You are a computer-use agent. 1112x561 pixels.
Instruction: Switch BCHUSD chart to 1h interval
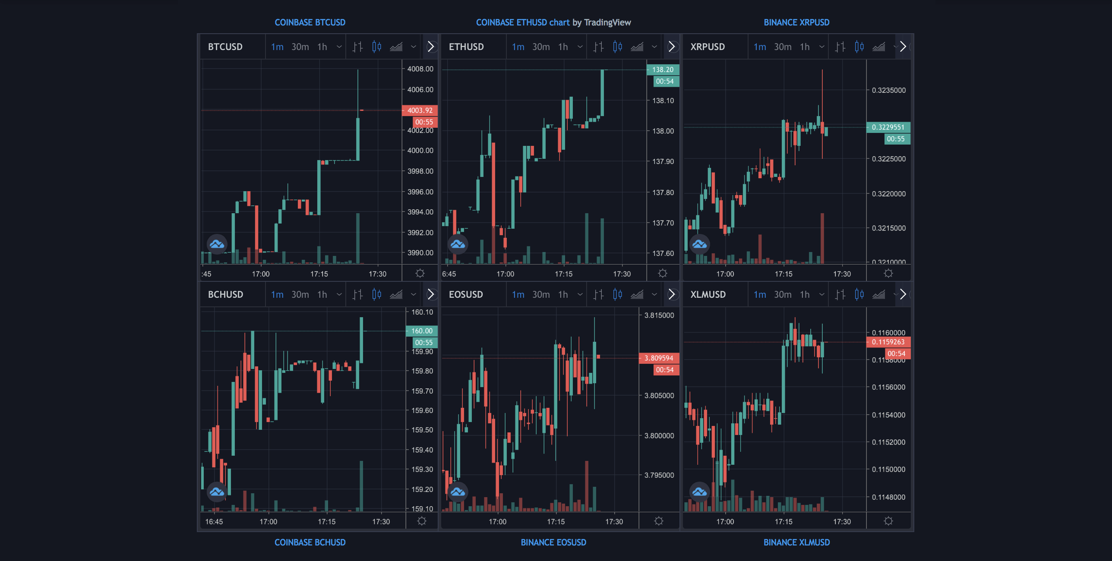(x=322, y=294)
